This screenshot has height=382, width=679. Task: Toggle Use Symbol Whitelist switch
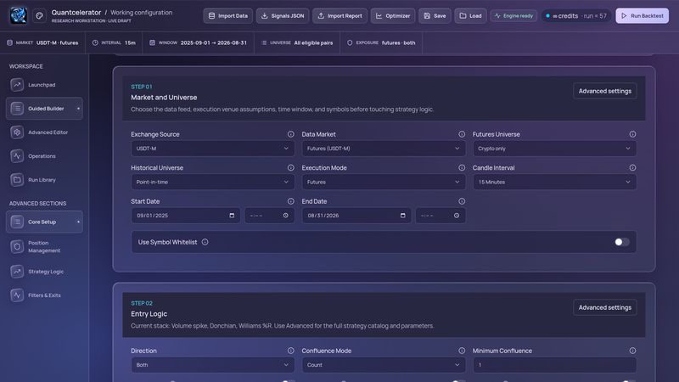622,242
